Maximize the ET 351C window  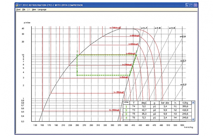192,5
